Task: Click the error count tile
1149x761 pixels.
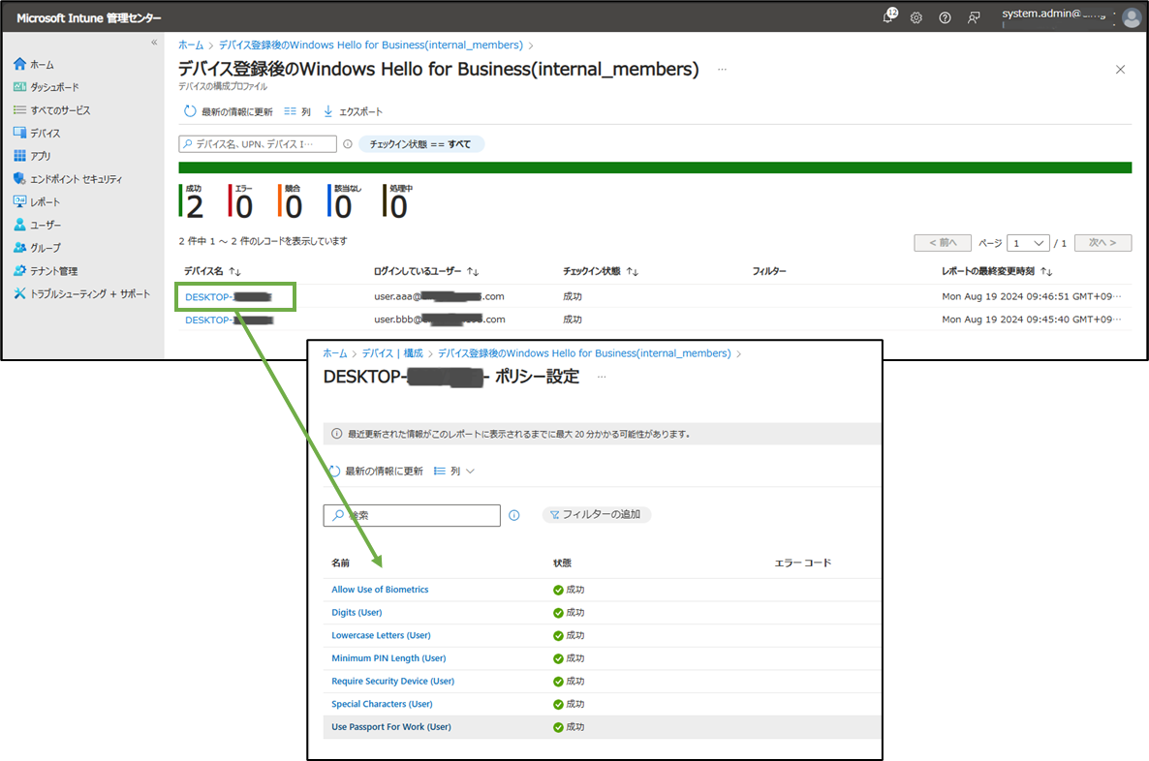Action: click(x=241, y=201)
